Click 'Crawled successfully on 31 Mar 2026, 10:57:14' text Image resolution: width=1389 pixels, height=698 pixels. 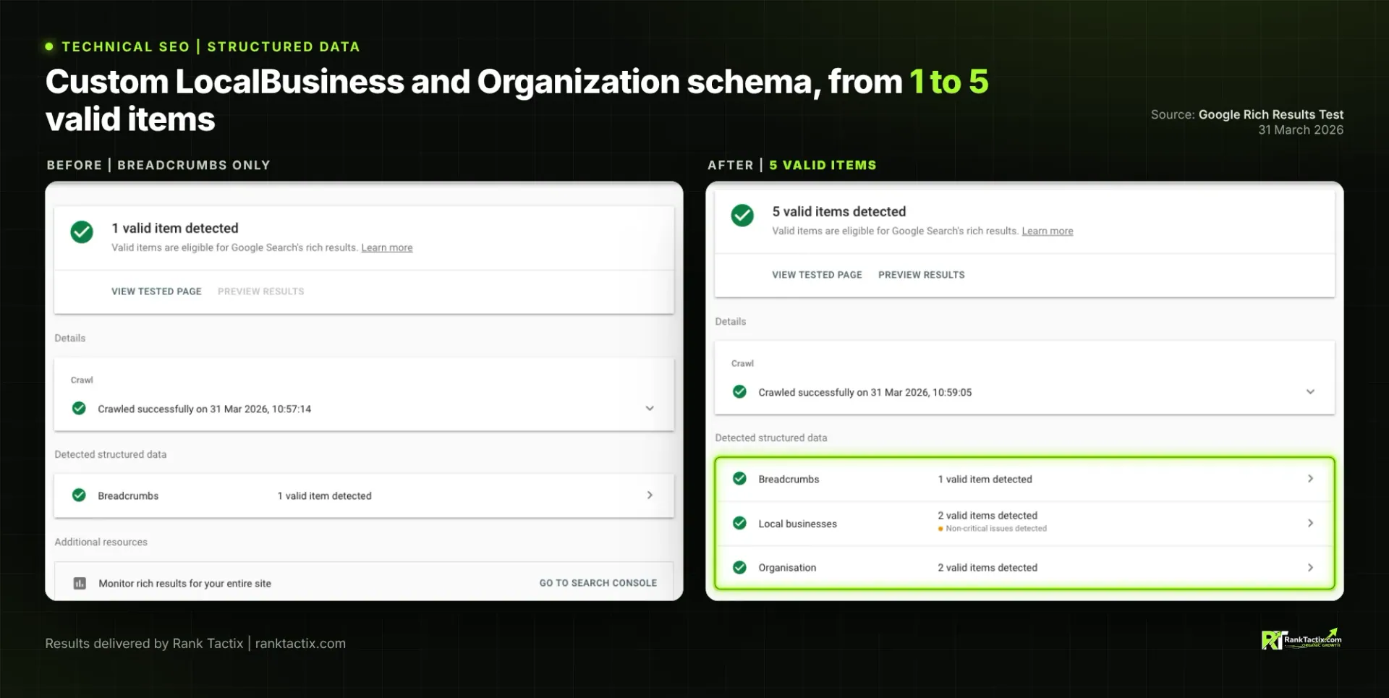205,409
